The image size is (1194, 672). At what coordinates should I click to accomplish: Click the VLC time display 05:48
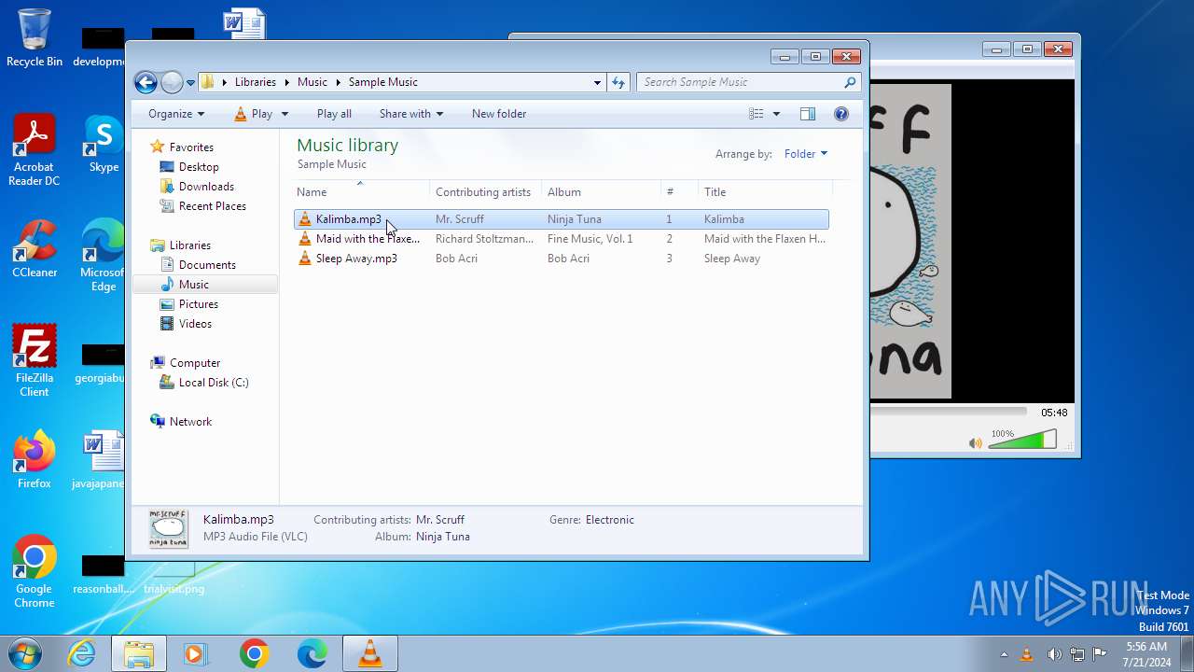(x=1054, y=413)
